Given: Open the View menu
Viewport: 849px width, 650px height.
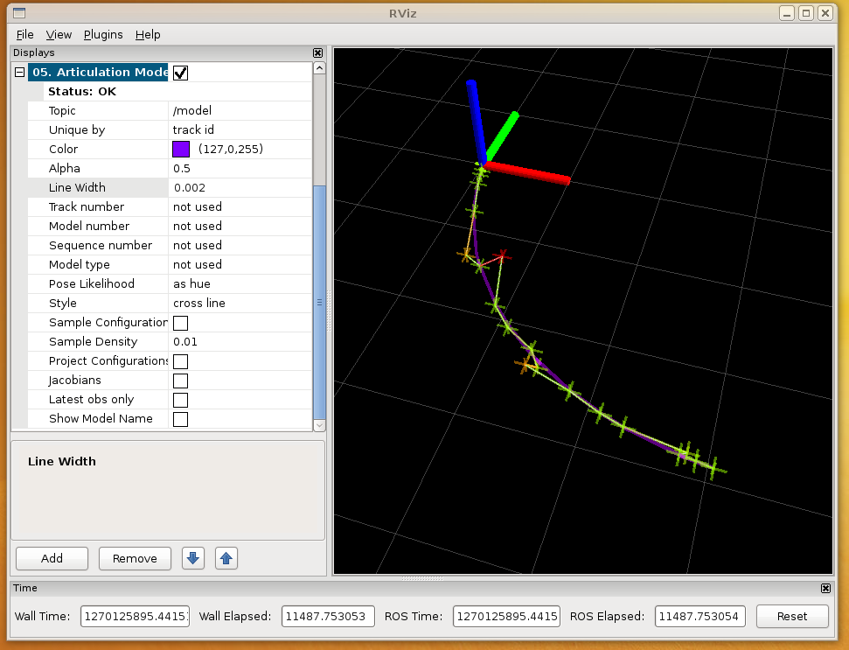Looking at the screenshot, I should [x=59, y=35].
